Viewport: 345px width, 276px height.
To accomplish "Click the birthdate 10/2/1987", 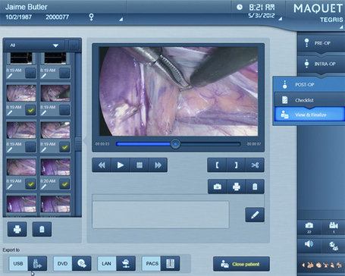I will click(x=19, y=17).
